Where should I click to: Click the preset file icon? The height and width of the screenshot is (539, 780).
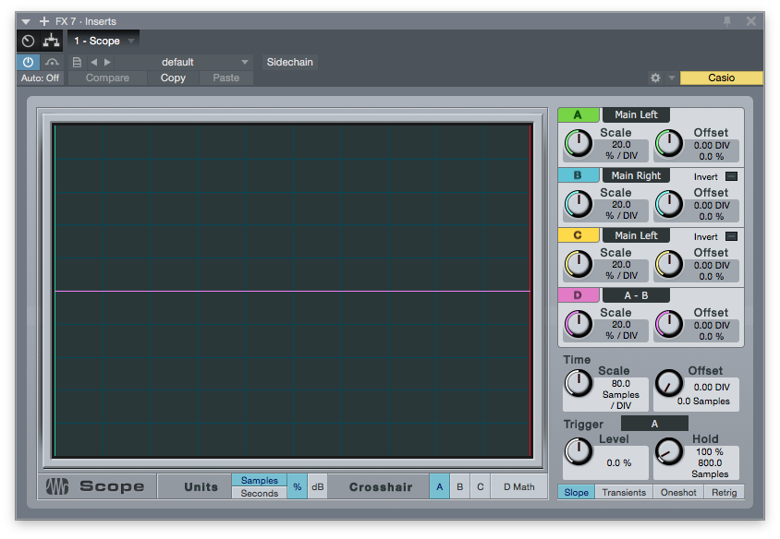[77, 62]
